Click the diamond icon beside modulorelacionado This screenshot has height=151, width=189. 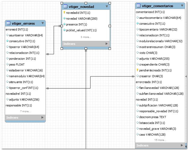(137, 41)
